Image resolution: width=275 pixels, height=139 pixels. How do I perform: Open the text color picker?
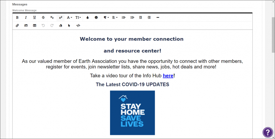[x=87, y=17]
